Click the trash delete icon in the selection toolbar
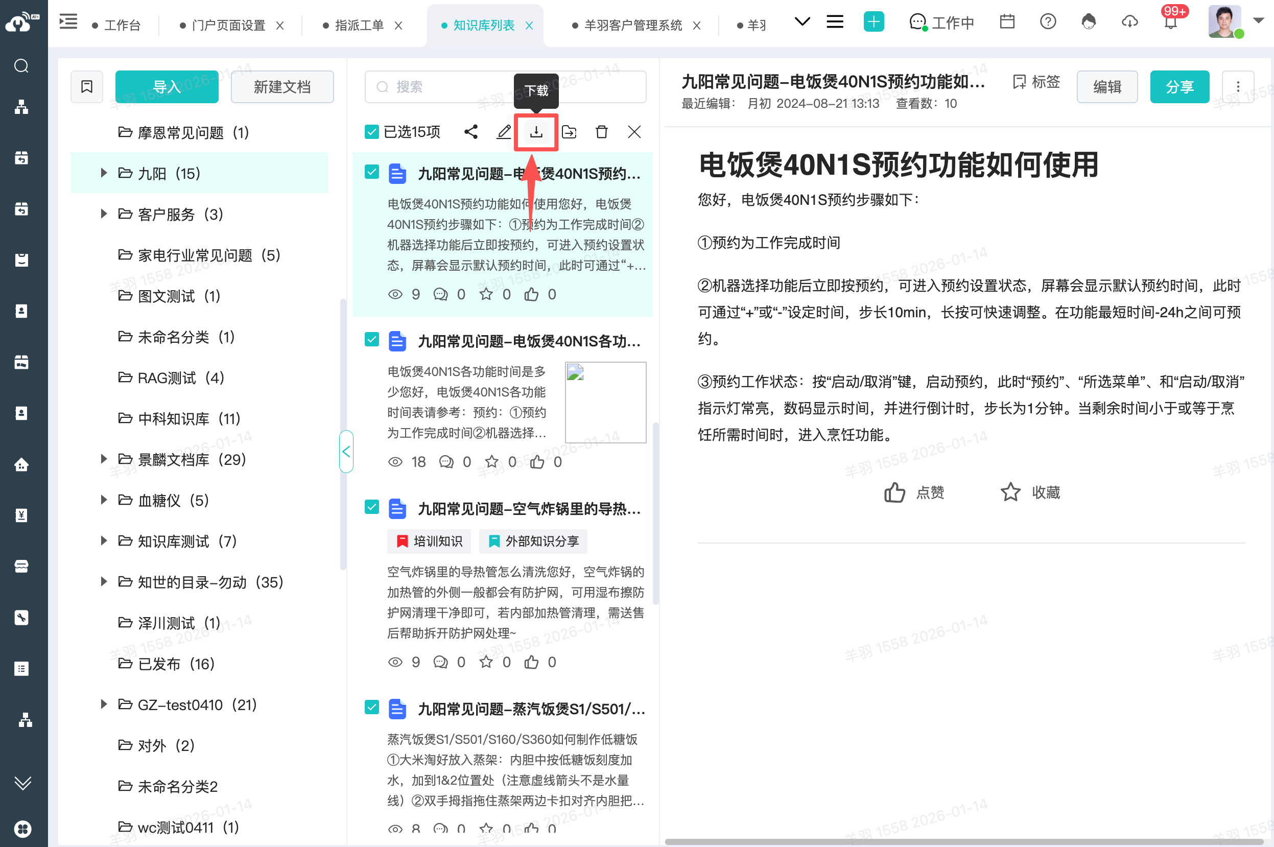Viewport: 1274px width, 847px height. 602,132
